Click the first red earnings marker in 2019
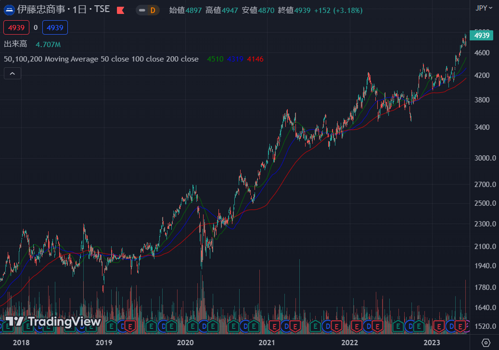 click(130, 326)
